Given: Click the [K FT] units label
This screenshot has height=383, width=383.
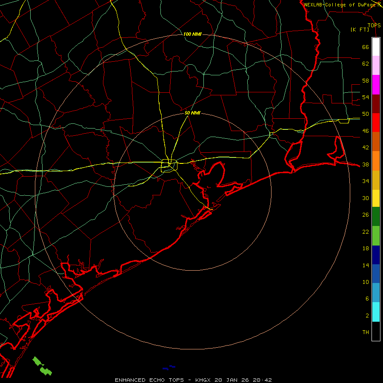Looking at the screenshot, I should coord(360,30).
